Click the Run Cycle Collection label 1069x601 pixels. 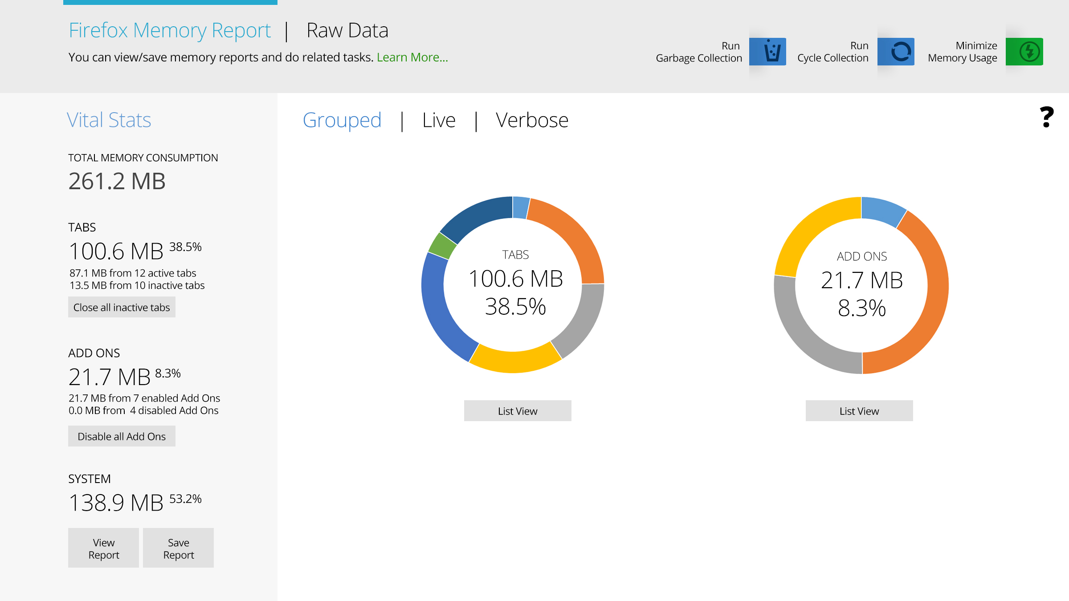pos(832,52)
